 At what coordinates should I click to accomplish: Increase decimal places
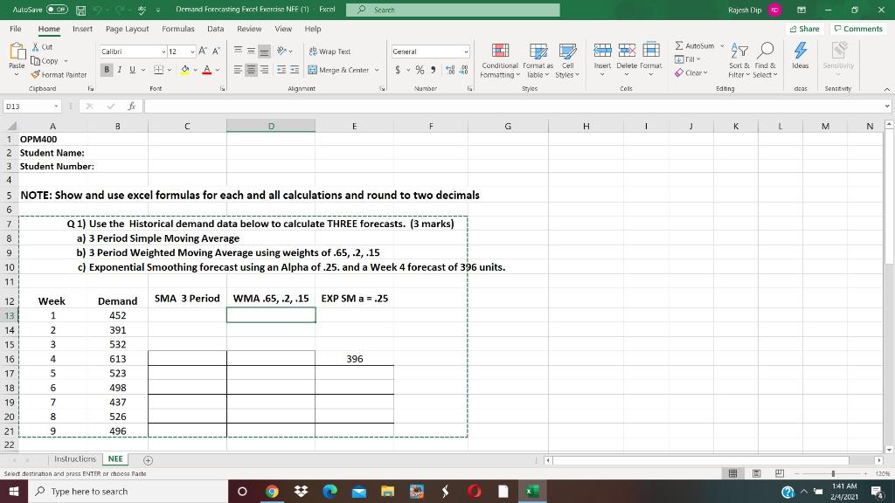[x=448, y=69]
